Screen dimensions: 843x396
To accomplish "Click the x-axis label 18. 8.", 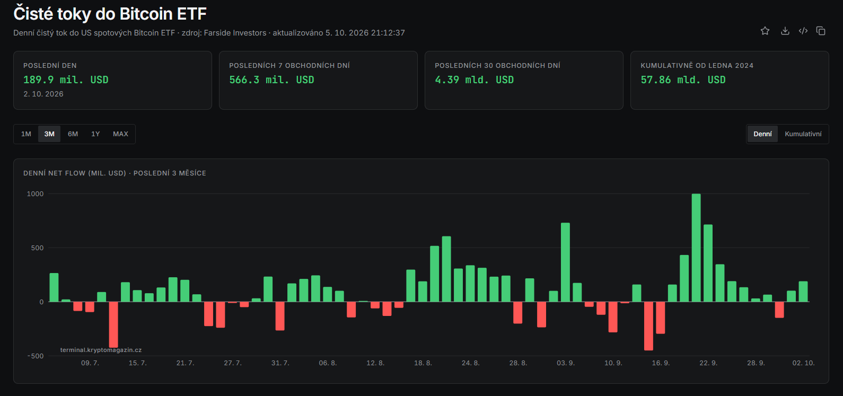I will (423, 363).
